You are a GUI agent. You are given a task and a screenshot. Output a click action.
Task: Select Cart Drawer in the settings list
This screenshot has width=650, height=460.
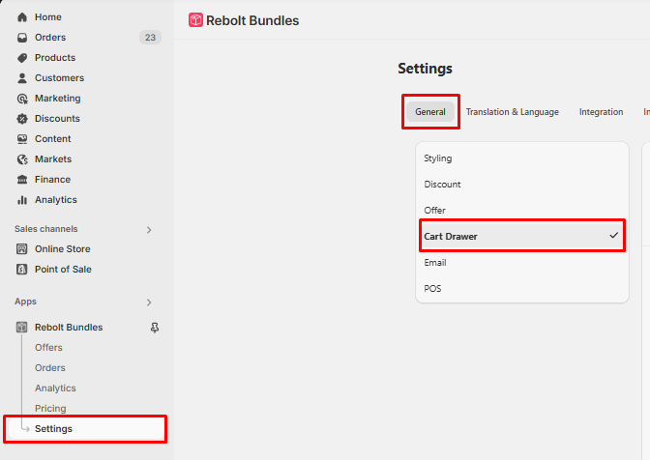click(x=522, y=236)
